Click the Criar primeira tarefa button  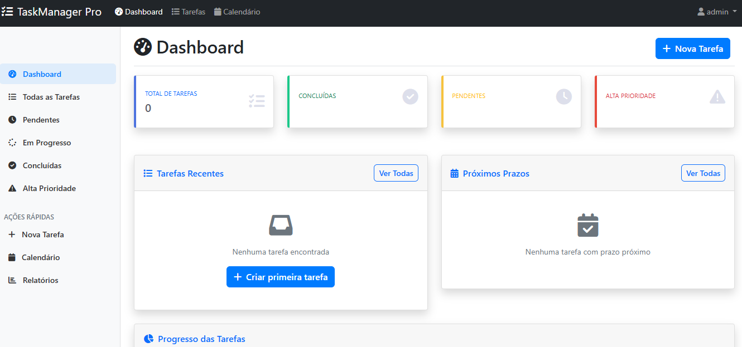[280, 277]
